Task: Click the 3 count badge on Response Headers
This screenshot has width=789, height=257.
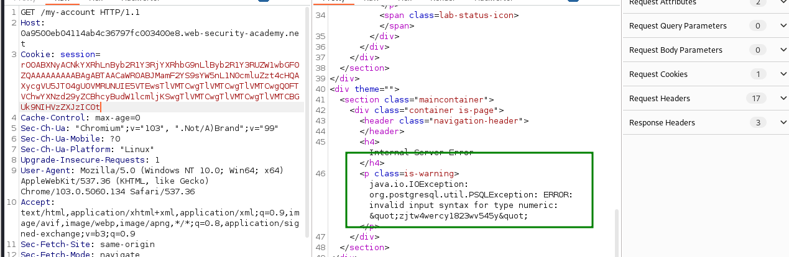Action: click(757, 123)
